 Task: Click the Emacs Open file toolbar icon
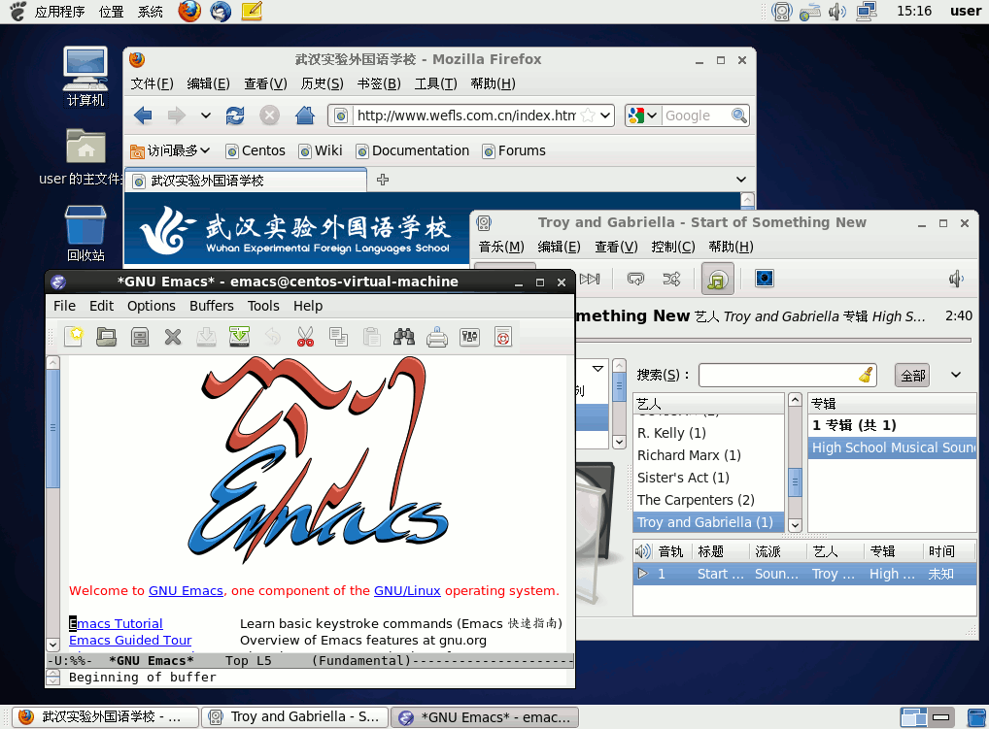[x=107, y=337]
